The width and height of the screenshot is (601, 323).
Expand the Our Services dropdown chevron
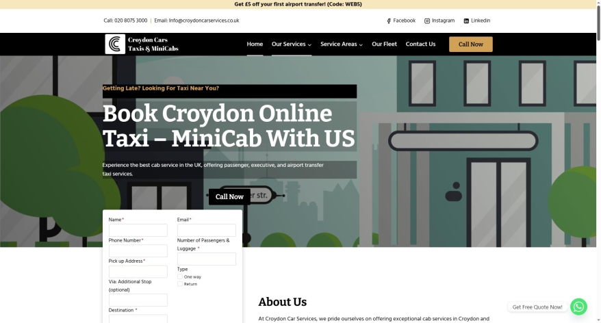309,45
